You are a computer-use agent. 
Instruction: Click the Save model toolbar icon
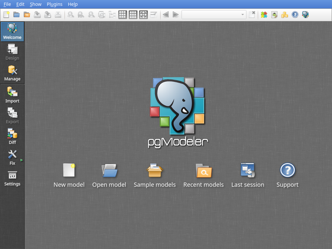(x=37, y=15)
